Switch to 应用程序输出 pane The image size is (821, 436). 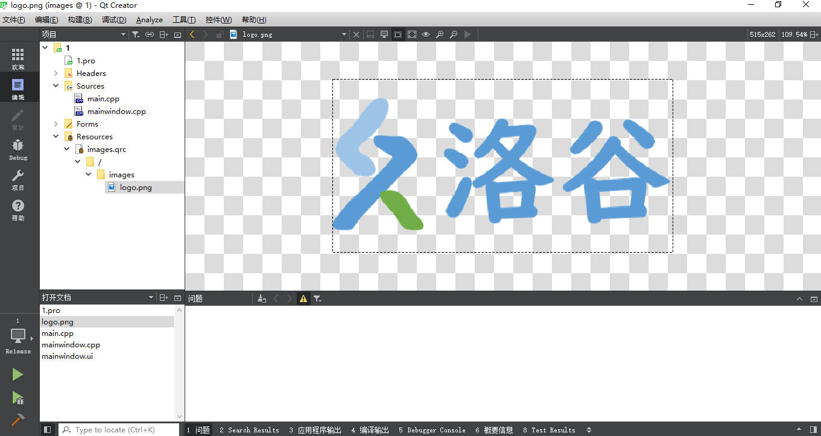[315, 430]
